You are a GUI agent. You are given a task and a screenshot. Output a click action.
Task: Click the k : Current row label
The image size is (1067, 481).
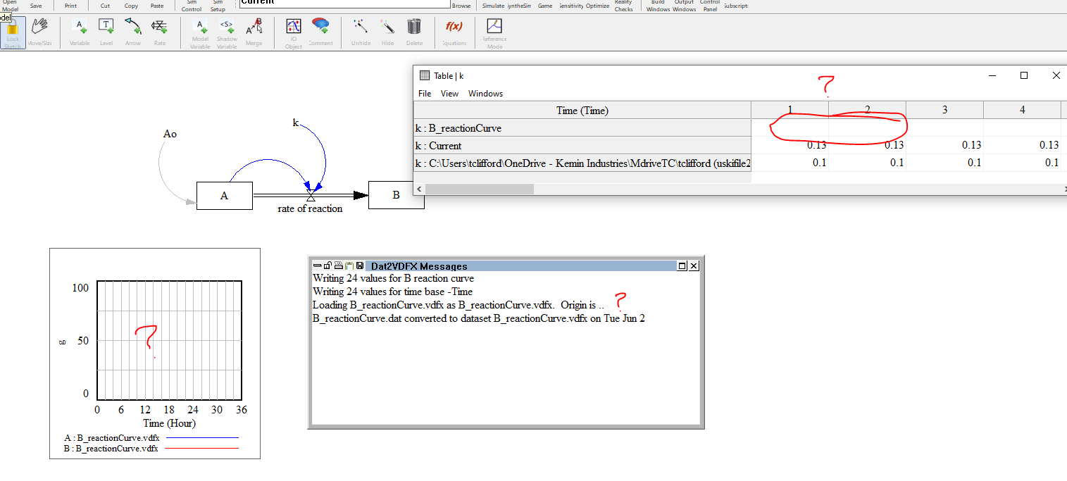coord(582,146)
